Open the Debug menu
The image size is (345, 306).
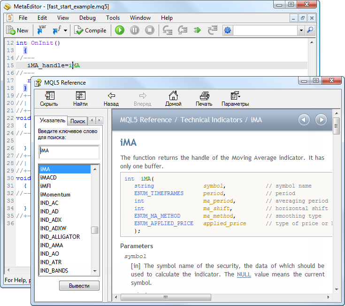87,18
